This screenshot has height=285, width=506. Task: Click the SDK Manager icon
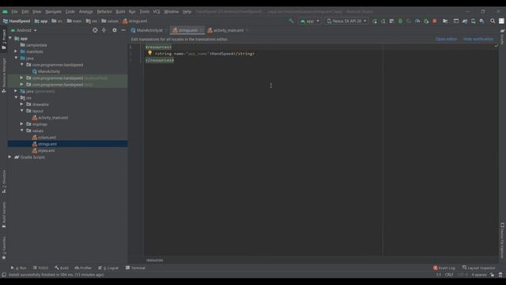[481, 21]
